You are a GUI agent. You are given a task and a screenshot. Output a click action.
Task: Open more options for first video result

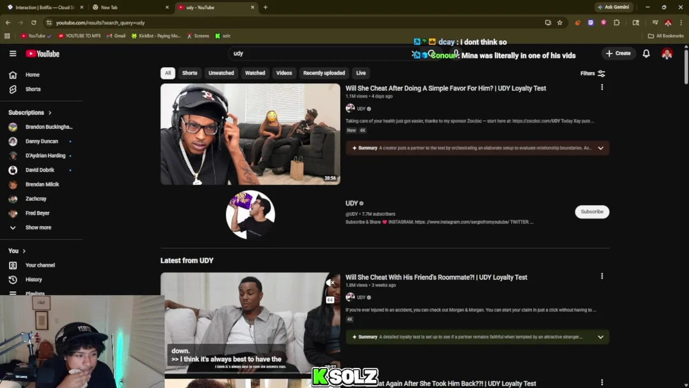pyautogui.click(x=602, y=87)
